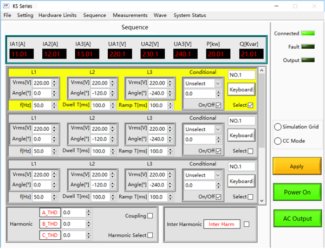Click Keyboard button in the second sequence row
Image resolution: width=325 pixels, height=249 pixels.
241,135
